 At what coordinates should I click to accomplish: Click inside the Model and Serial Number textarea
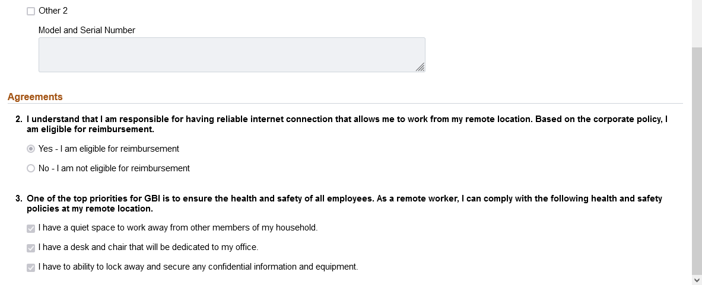[x=232, y=55]
